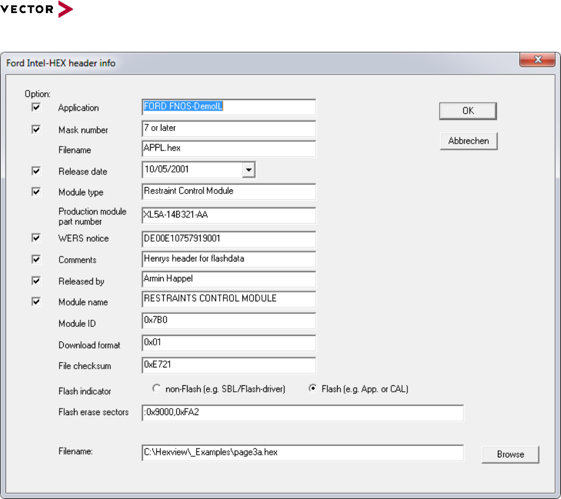Viewport: 561px width, 499px height.
Task: Toggle the Release date checkbox
Action: (x=36, y=171)
